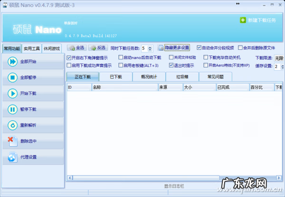Enable 启动nano后自动下载 checkbox

click(x=121, y=58)
